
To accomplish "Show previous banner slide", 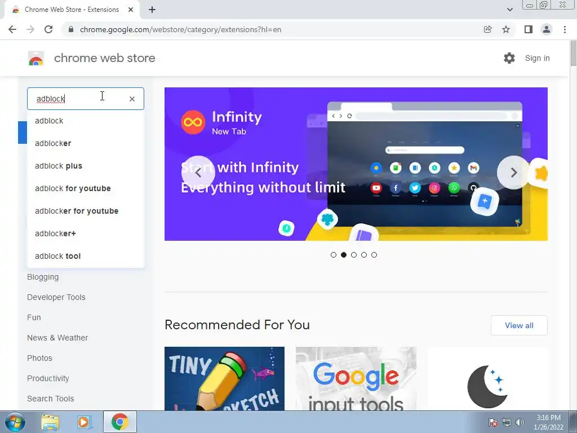I will point(198,173).
